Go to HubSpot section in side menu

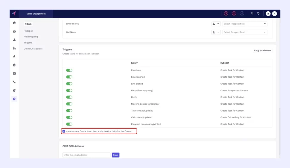[x=28, y=31]
